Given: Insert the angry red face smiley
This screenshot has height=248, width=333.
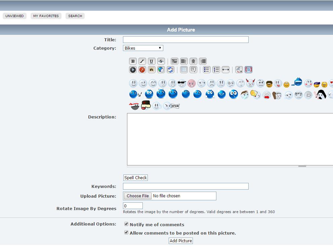Looking at the screenshot, I should tap(192, 83).
